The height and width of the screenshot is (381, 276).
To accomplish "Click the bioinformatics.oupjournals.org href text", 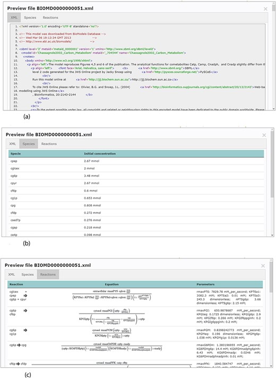I will 202,87.
